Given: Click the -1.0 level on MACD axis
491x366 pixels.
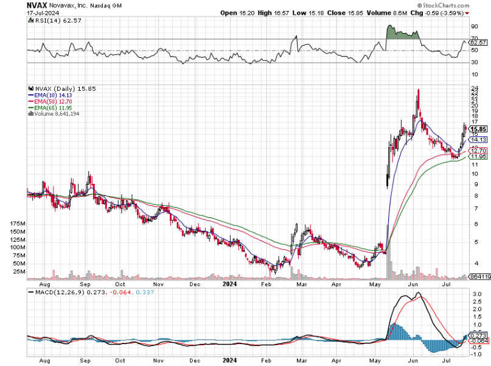Looking at the screenshot, I should pos(475,354).
